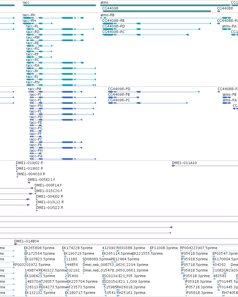
Task: Highlight transcript tacc-RC
Action: pos(55,63)
